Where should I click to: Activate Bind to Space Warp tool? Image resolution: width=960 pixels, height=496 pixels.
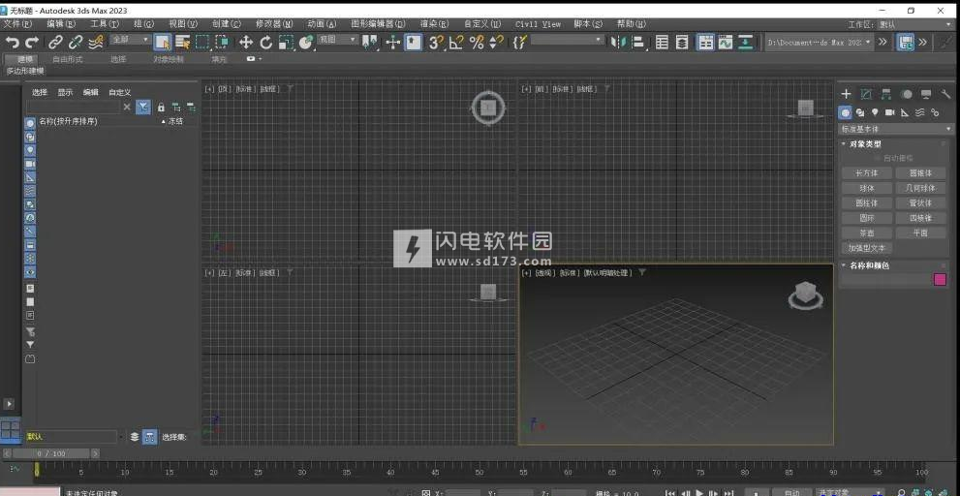[x=96, y=42]
